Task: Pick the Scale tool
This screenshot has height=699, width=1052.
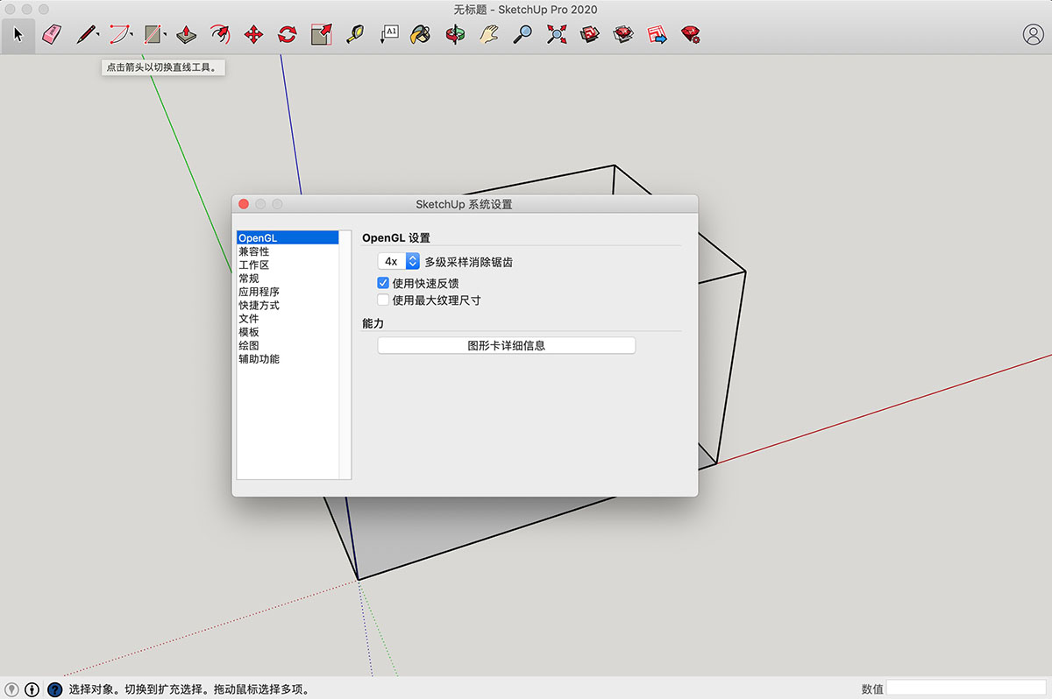Action: click(321, 35)
